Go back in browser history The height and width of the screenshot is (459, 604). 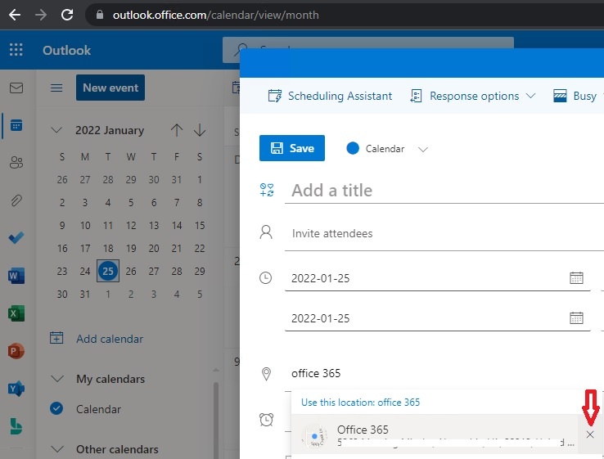pyautogui.click(x=15, y=15)
